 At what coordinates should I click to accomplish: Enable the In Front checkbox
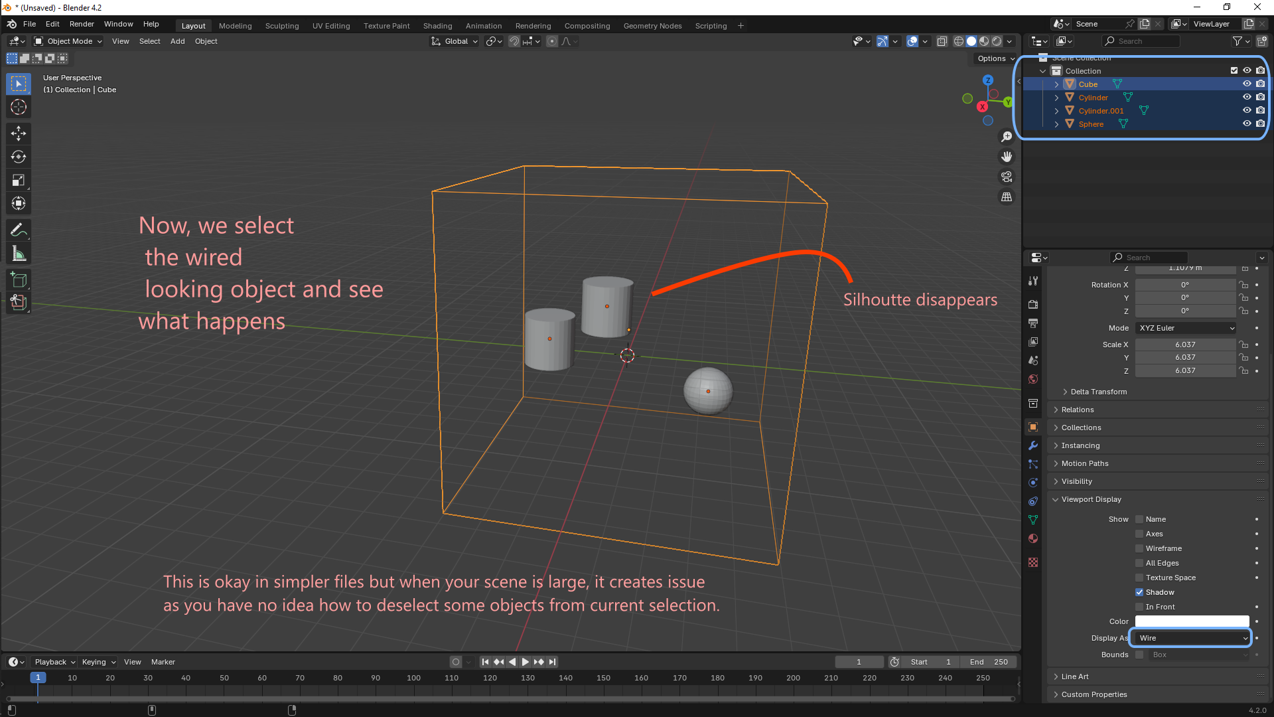point(1139,607)
